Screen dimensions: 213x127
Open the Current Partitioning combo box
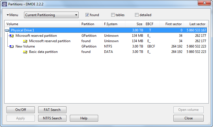click(51, 15)
